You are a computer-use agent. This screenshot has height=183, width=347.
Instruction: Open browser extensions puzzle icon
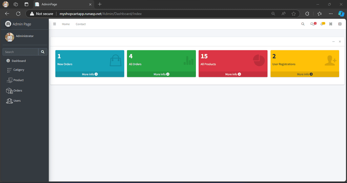[307, 14]
